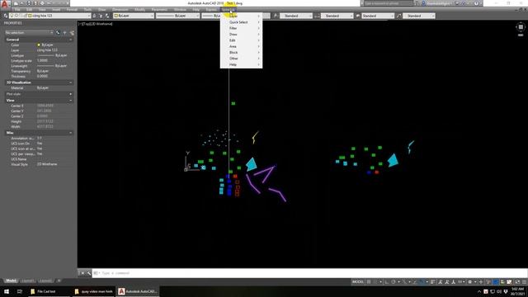Open the AutoCAD application menu (red A)
This screenshot has width=528, height=297.
(5, 4)
